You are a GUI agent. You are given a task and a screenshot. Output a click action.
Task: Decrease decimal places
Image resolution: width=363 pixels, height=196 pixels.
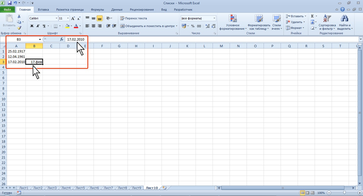pos(214,26)
